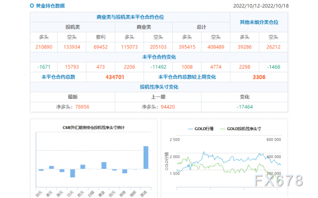Image resolution: width=318 pixels, height=198 pixels.
Task: Click previous net long value 94420
Action: tap(168, 107)
